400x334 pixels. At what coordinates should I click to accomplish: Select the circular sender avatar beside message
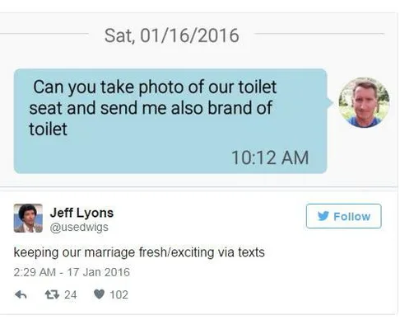tap(364, 102)
